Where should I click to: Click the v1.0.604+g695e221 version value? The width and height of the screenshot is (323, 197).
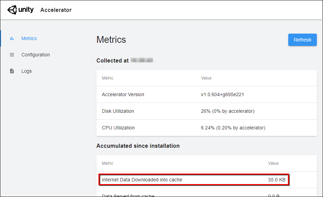point(222,94)
